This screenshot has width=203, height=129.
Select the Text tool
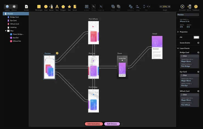[x=57, y=7]
